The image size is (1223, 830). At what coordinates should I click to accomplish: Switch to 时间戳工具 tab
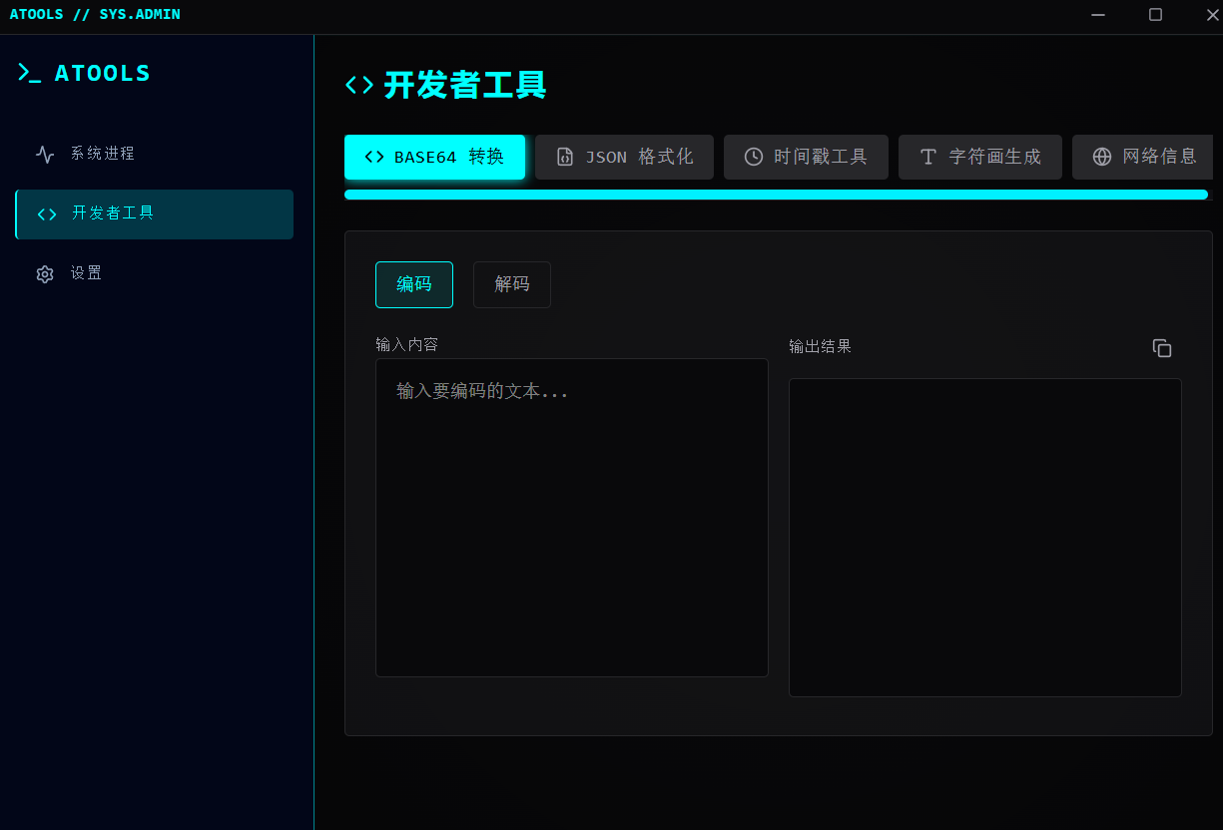click(x=806, y=157)
